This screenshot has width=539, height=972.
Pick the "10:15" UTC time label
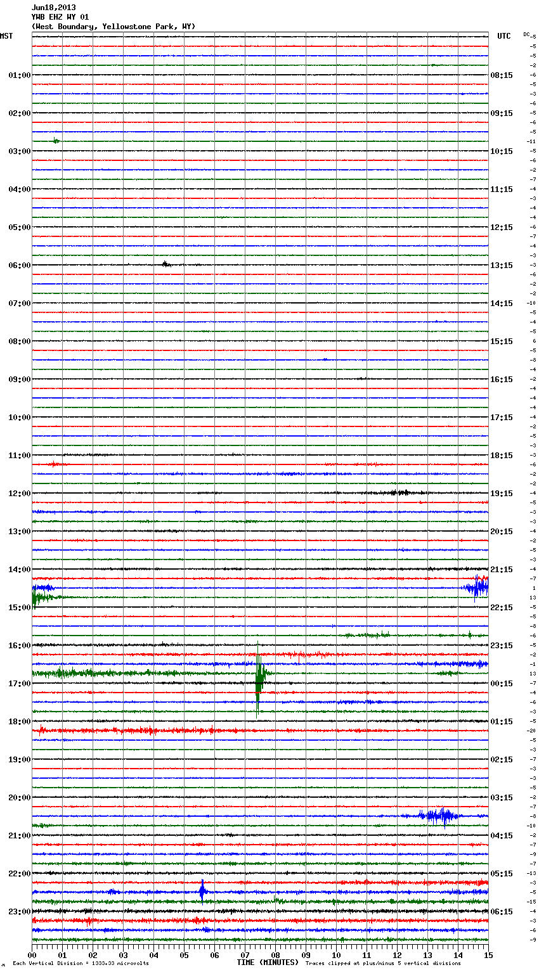pos(502,151)
